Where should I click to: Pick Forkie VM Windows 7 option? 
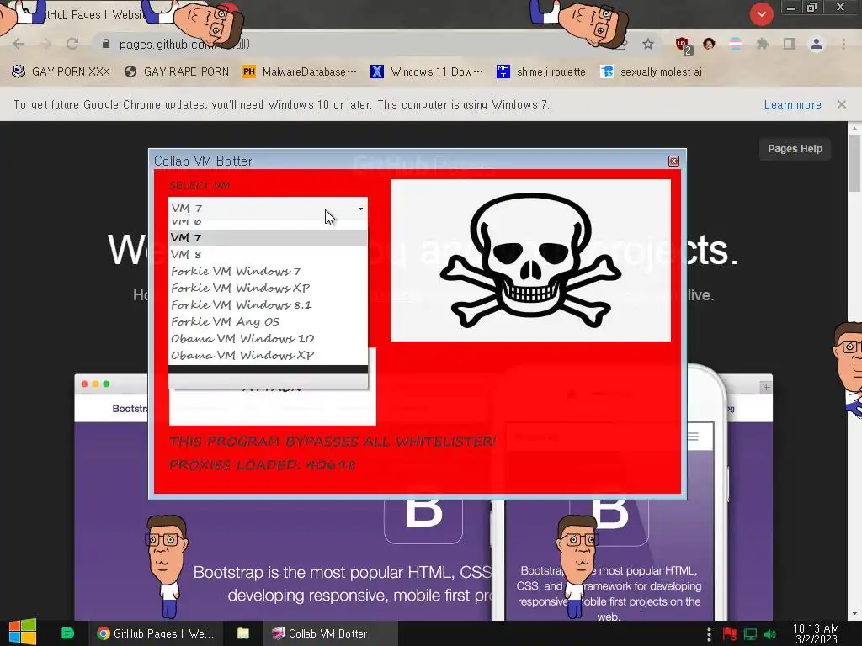coord(268,272)
